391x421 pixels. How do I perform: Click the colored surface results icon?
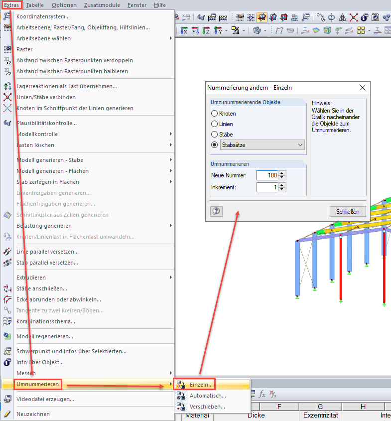pyautogui.click(x=316, y=30)
